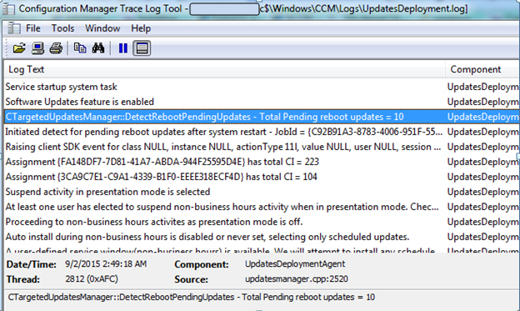This screenshot has width=520, height=311.
Task: Click the Thread value 2812 (0xAFC)
Action: pos(92,278)
